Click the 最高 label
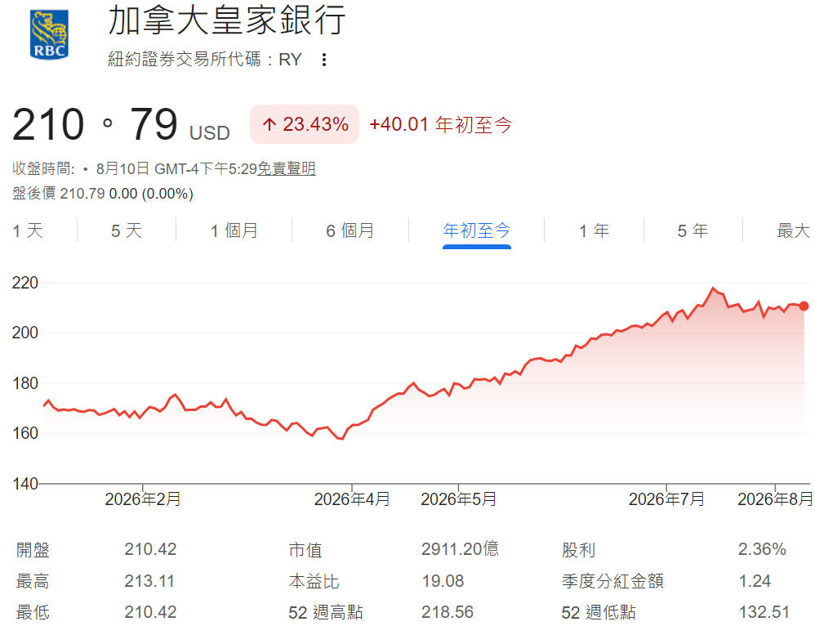Viewport: 815px width, 626px height. (x=33, y=581)
